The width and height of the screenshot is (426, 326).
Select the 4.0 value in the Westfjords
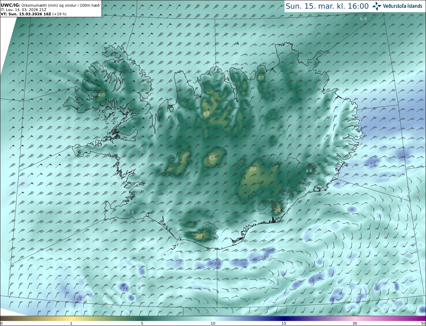[x=102, y=95]
